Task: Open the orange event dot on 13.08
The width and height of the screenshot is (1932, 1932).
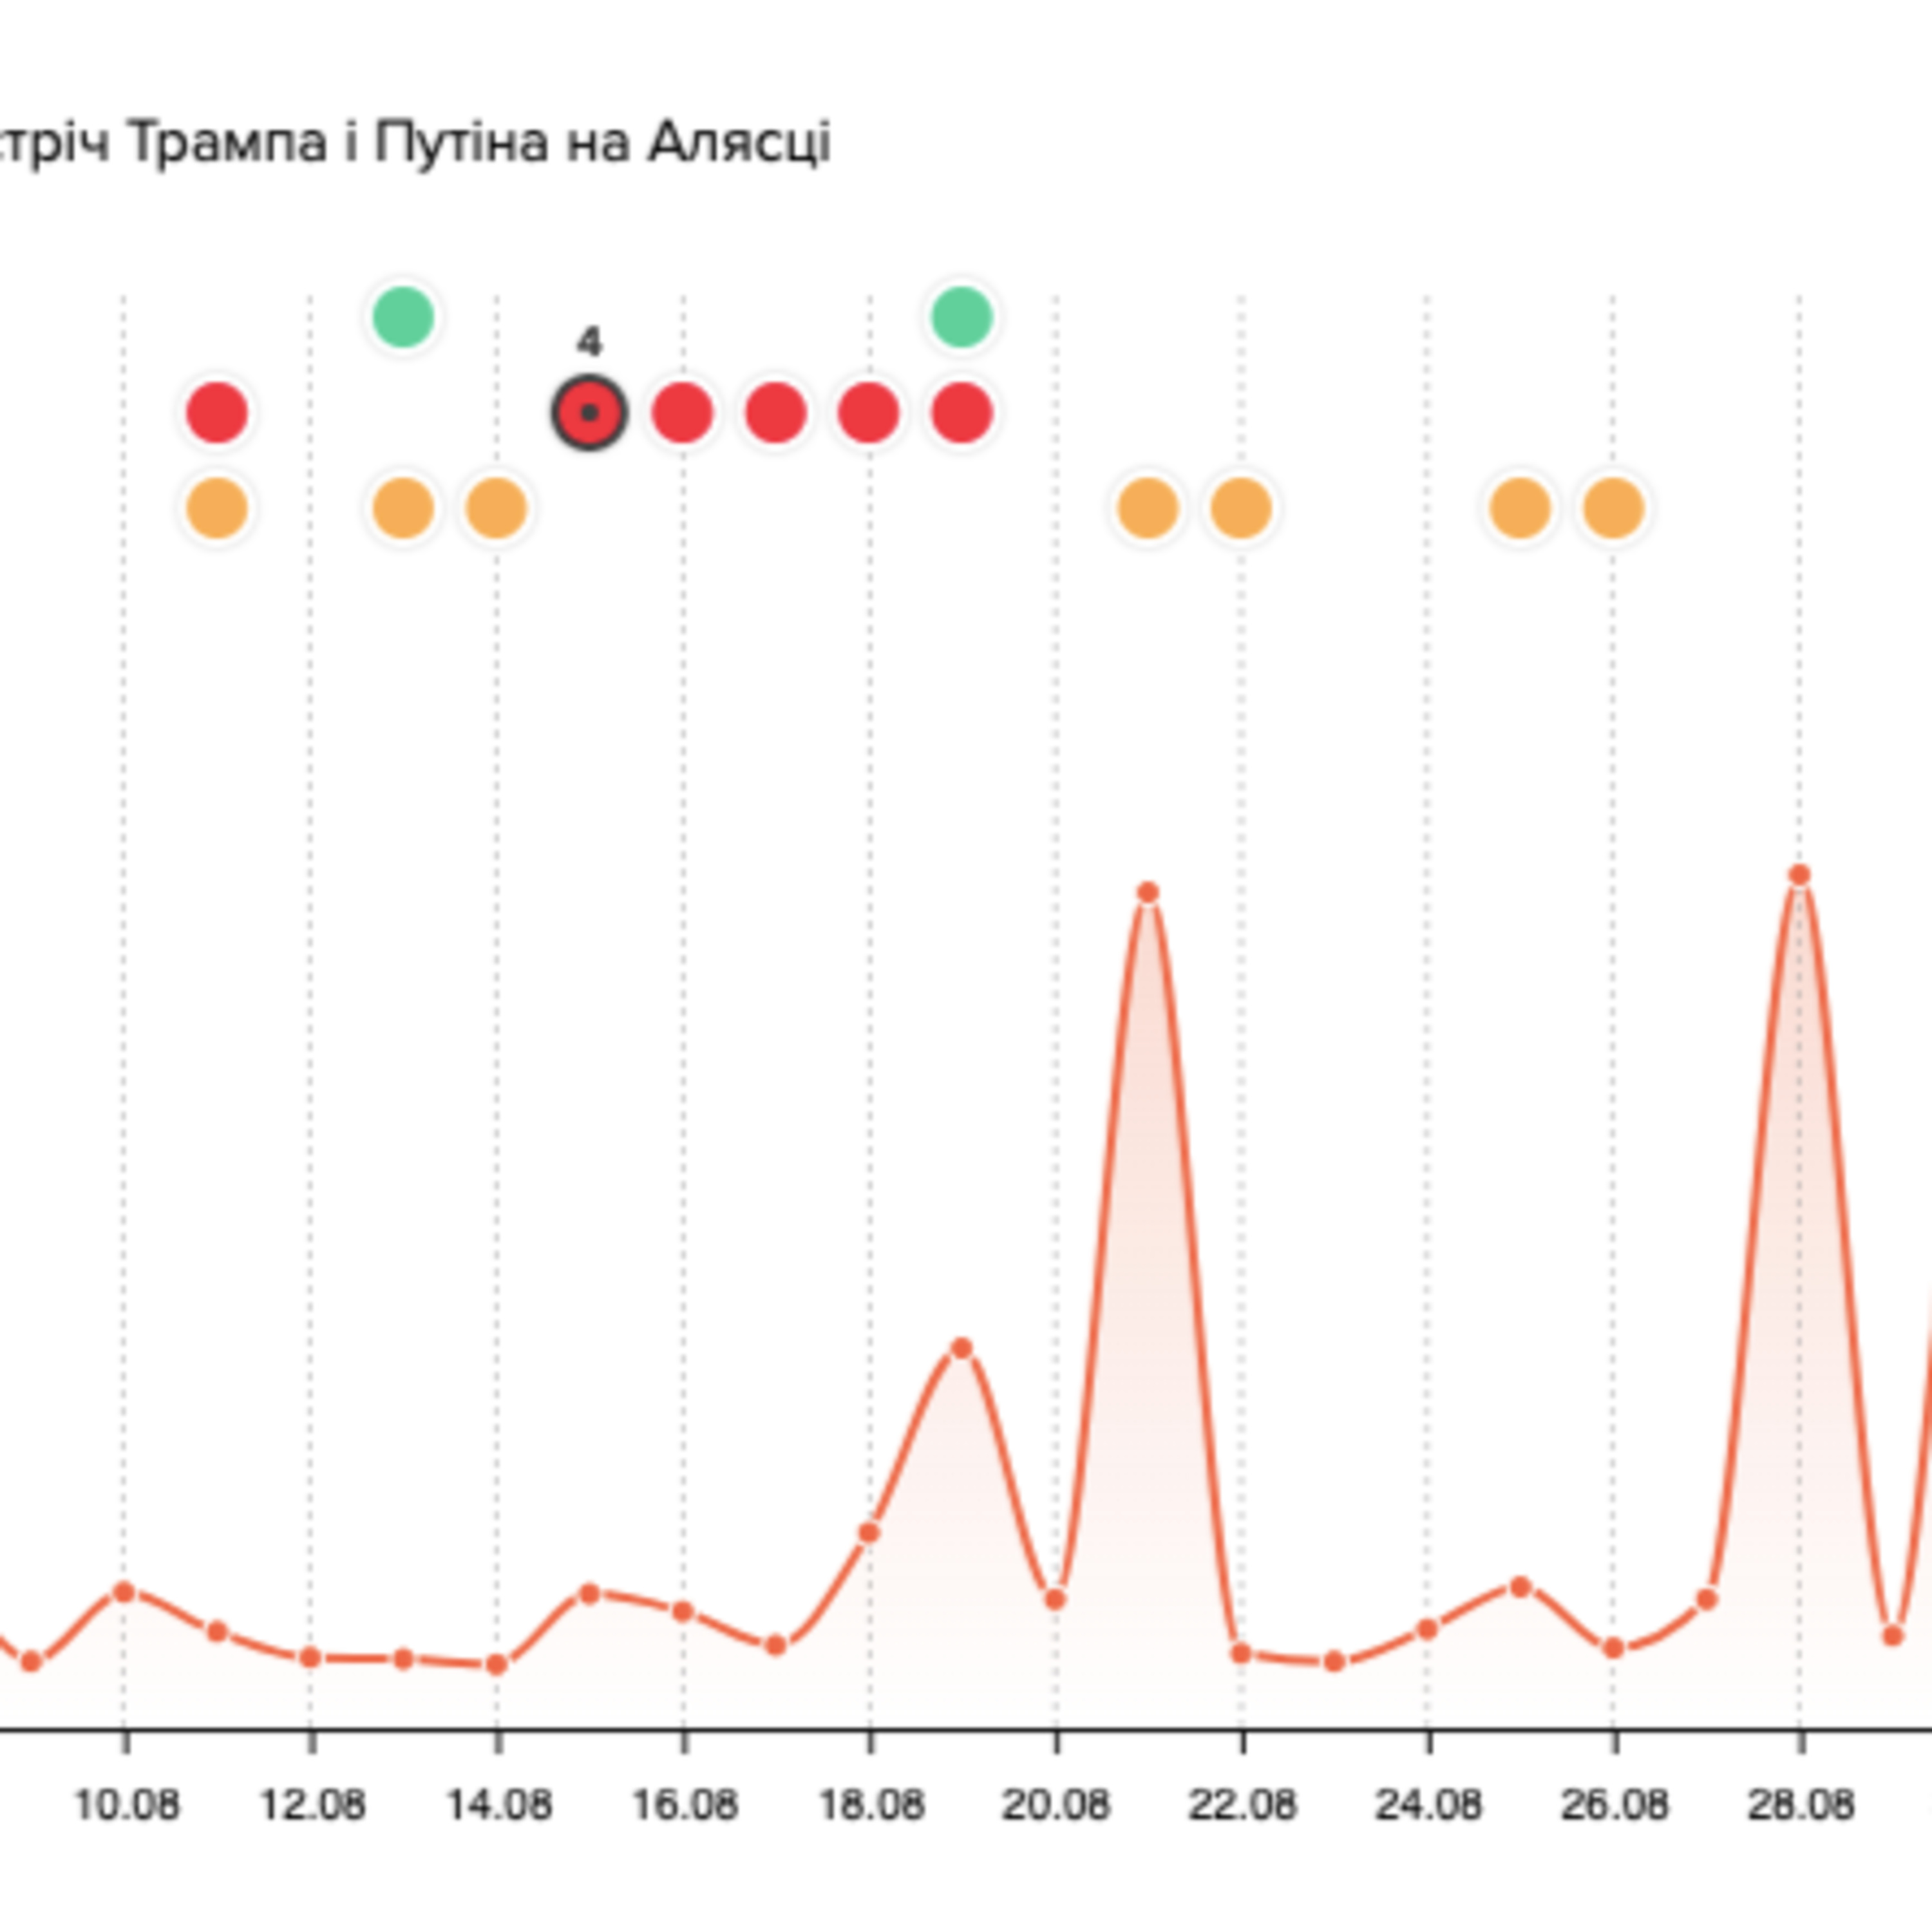Action: pos(403,508)
